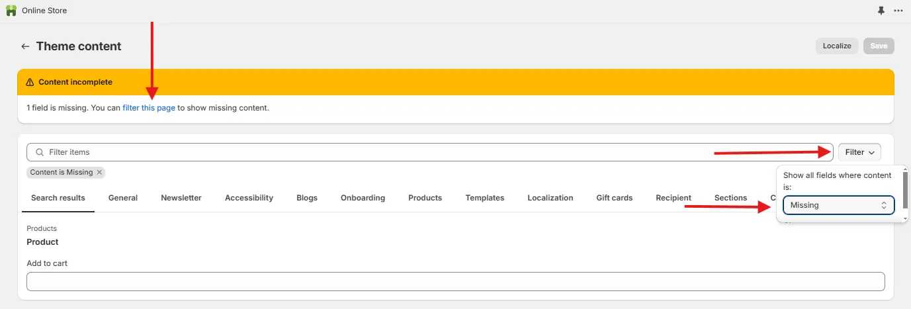Click the Filter popover scrollbar
Image resolution: width=911 pixels, height=309 pixels.
905,190
